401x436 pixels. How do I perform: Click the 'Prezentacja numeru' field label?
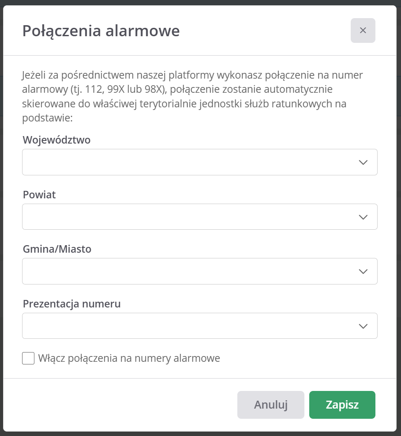pos(71,304)
